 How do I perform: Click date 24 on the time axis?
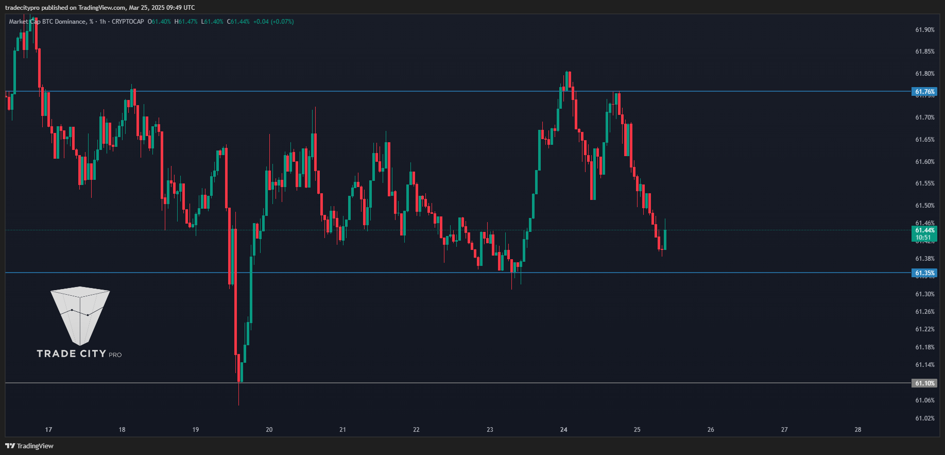(x=564, y=430)
